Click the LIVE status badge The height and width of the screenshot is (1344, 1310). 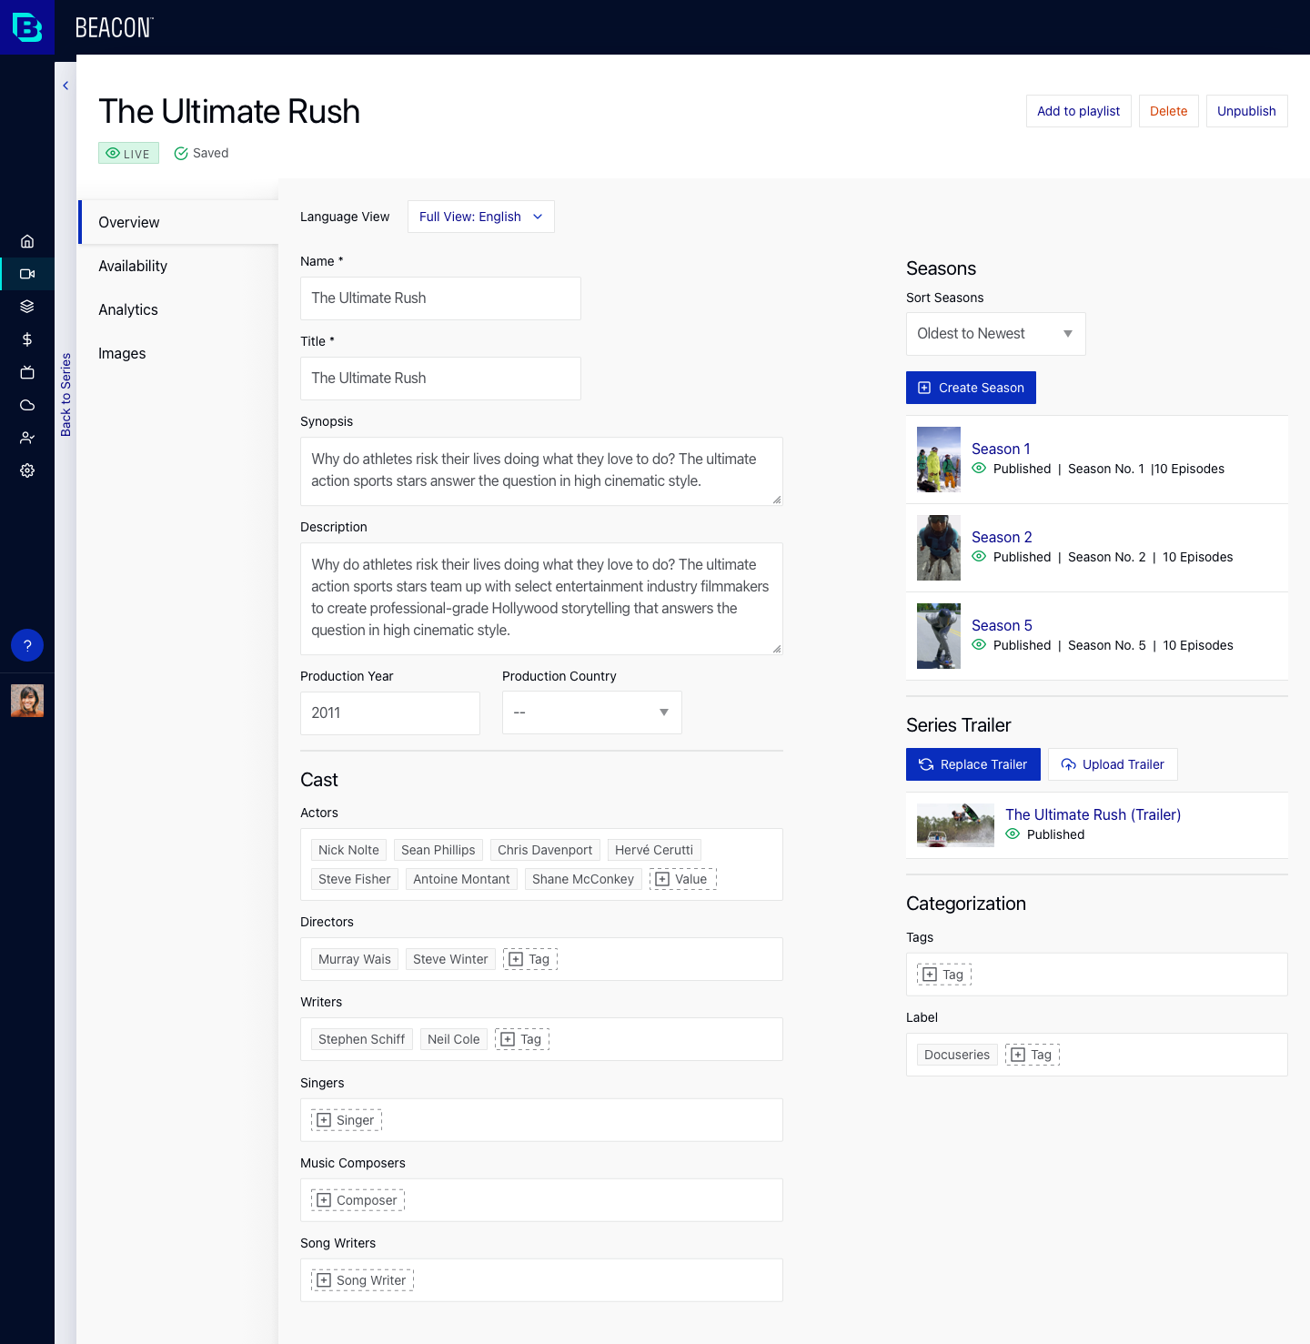click(x=128, y=153)
